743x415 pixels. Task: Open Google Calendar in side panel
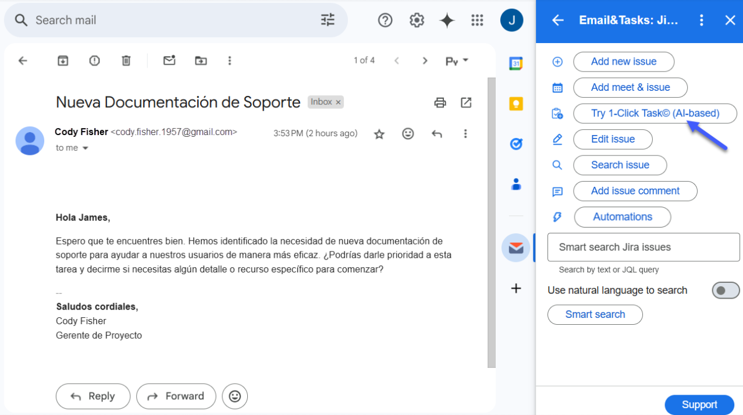click(516, 64)
